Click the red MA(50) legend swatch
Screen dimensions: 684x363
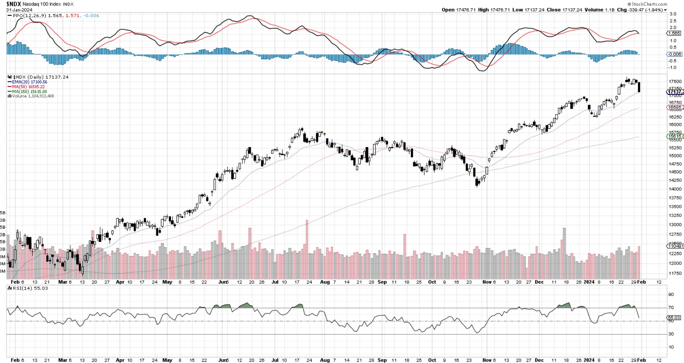click(x=10, y=87)
